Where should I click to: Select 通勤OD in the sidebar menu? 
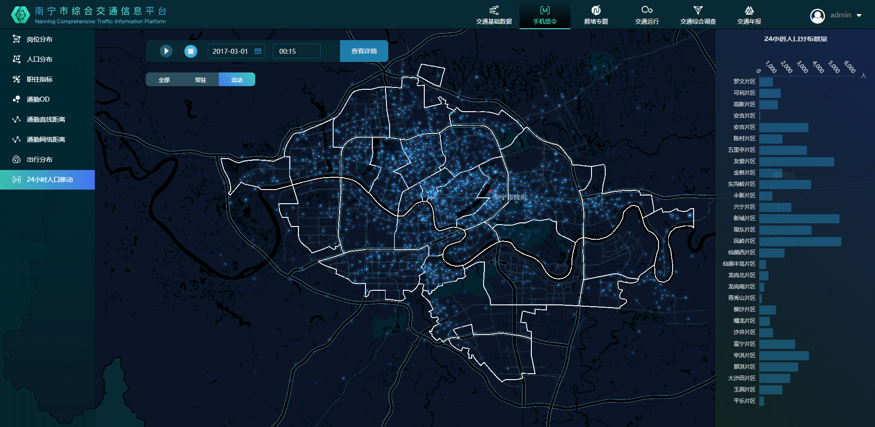38,99
